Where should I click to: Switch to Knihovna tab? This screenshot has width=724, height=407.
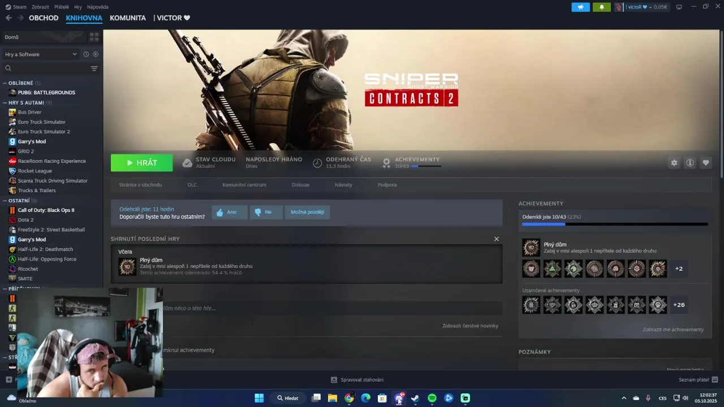coord(84,18)
